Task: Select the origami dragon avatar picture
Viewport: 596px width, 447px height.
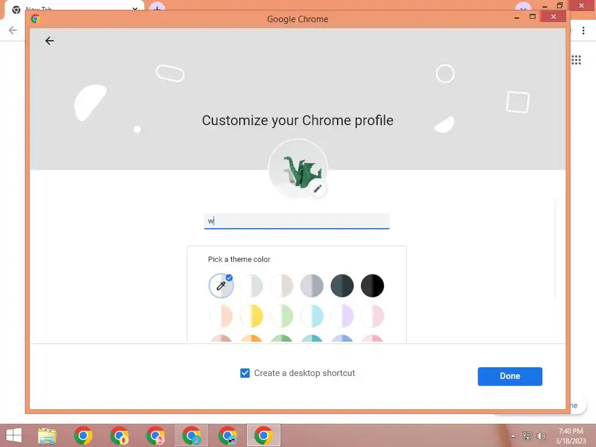Action: coord(298,168)
